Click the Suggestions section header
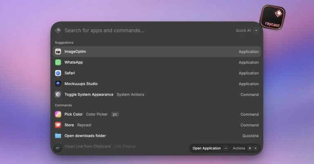Image resolution: width=314 pixels, height=164 pixels. pos(64,42)
